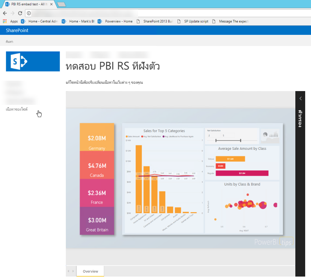Image resolution: width=311 pixels, height=280 pixels.
Task: Click the browser back arrow
Action: (5, 13)
